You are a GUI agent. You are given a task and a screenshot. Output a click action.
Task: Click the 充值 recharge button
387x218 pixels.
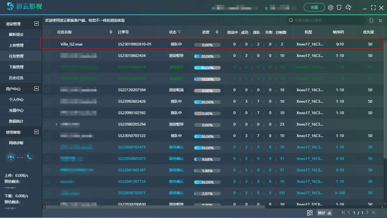click(x=314, y=8)
